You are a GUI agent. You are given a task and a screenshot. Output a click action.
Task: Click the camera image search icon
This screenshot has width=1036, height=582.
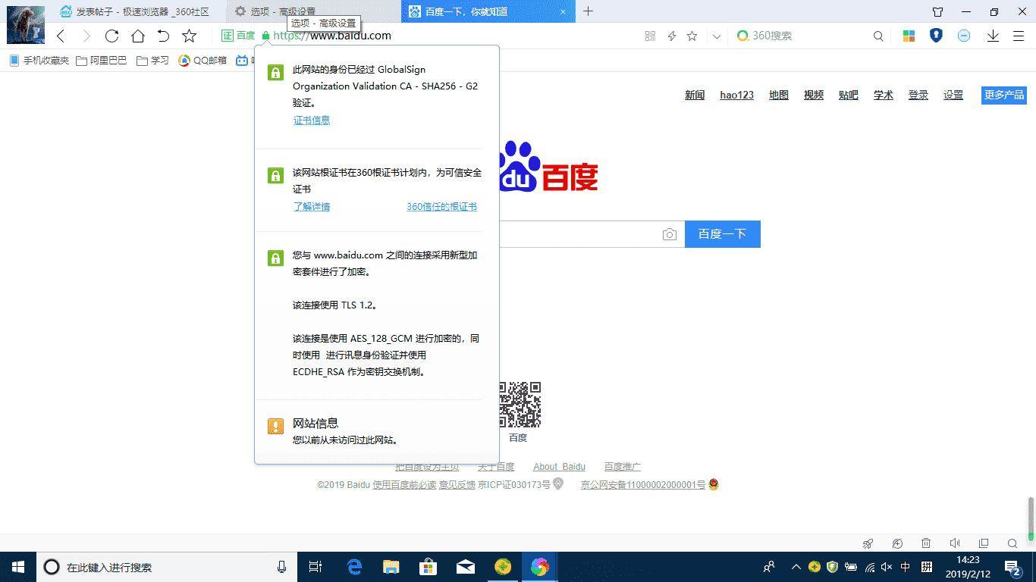(x=669, y=234)
